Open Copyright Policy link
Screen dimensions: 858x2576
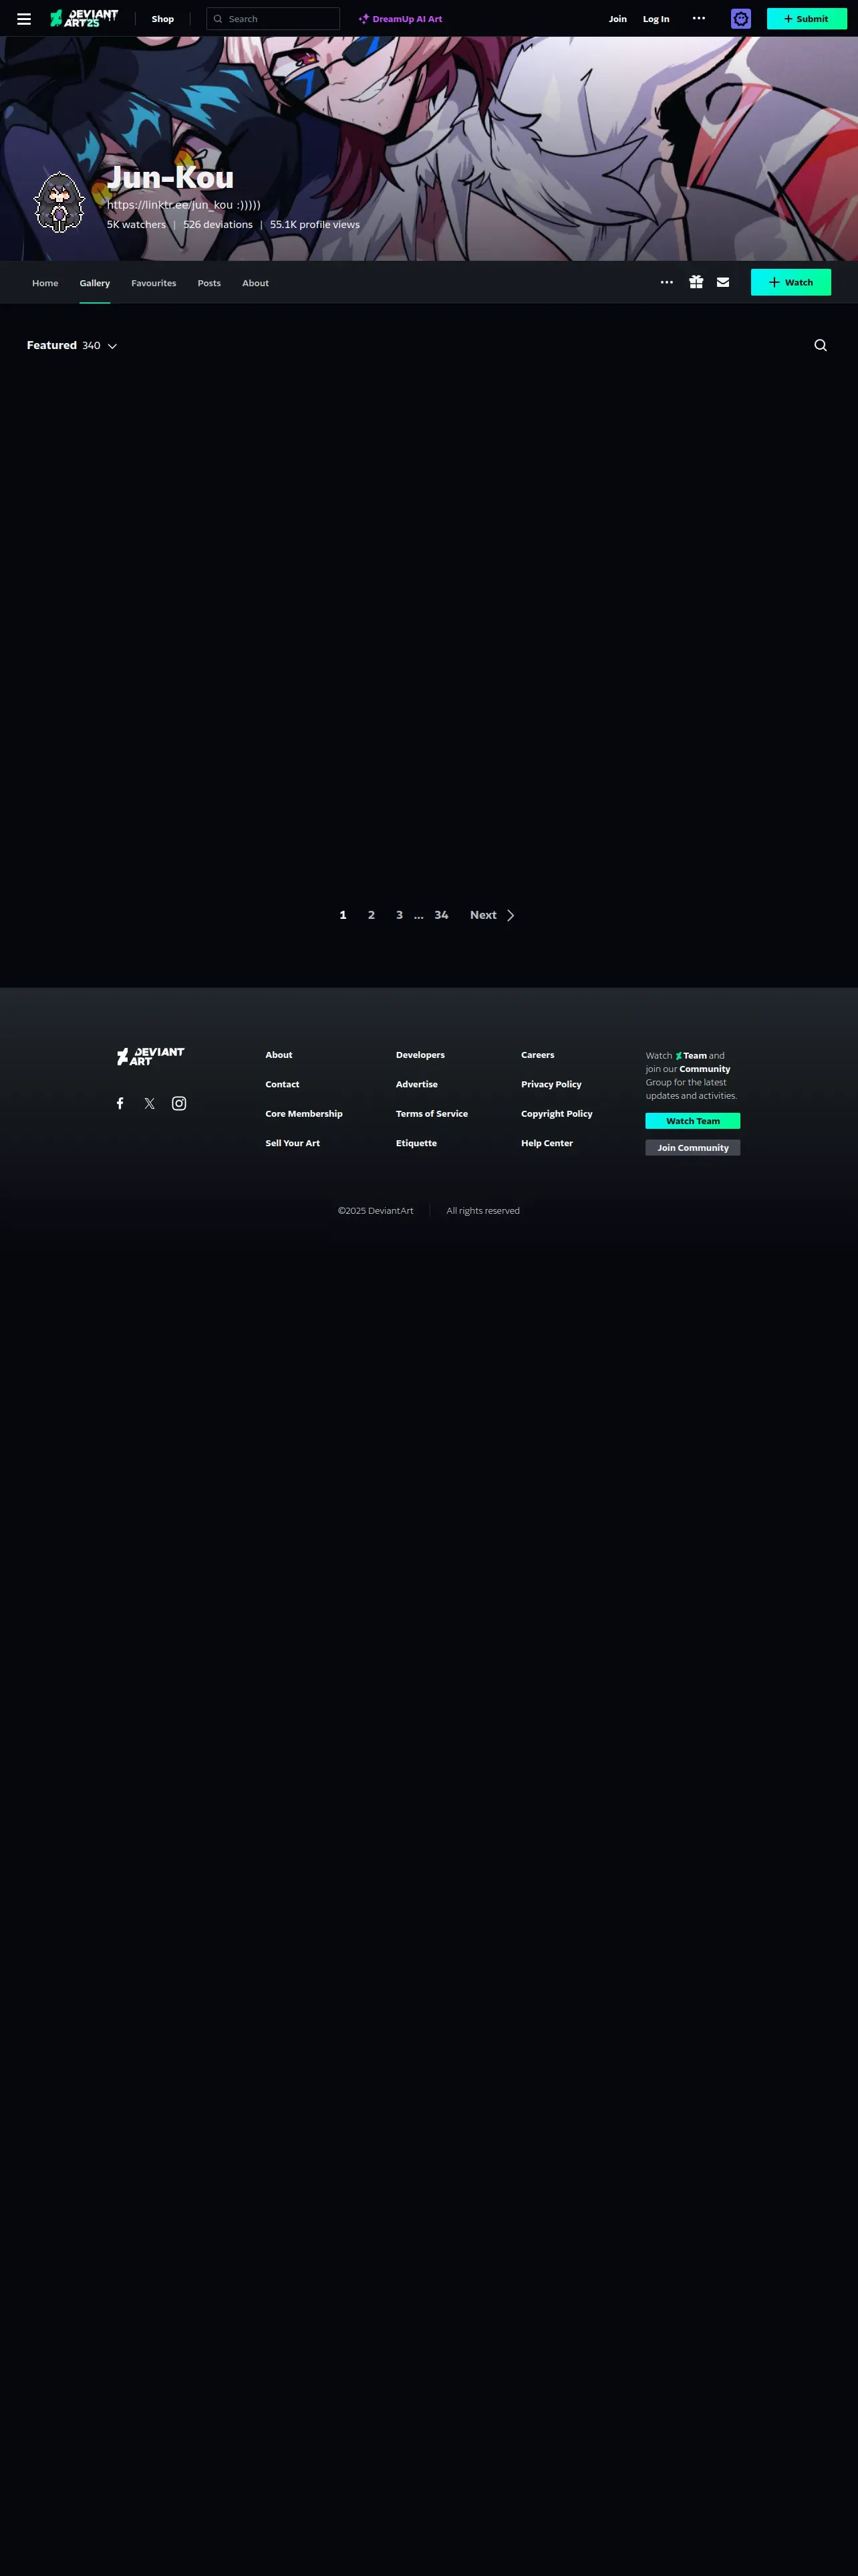tap(557, 1113)
